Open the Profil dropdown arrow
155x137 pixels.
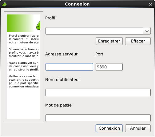click(147, 31)
